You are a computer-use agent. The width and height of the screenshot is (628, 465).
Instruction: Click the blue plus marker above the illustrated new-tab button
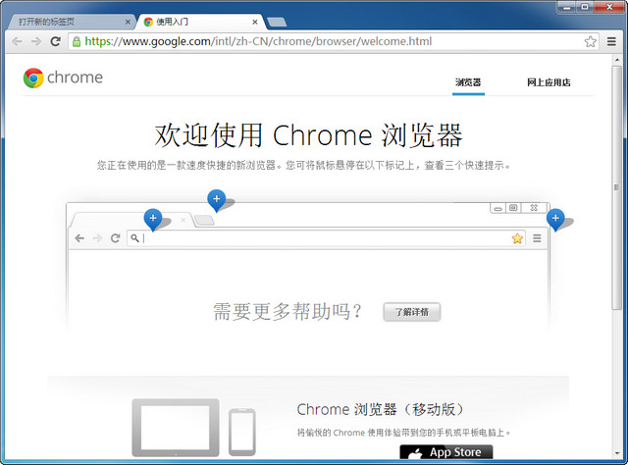pyautogui.click(x=216, y=199)
